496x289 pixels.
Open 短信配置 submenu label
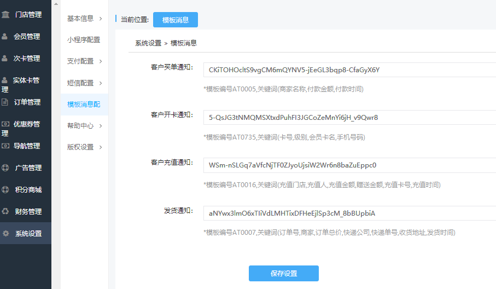click(x=80, y=83)
